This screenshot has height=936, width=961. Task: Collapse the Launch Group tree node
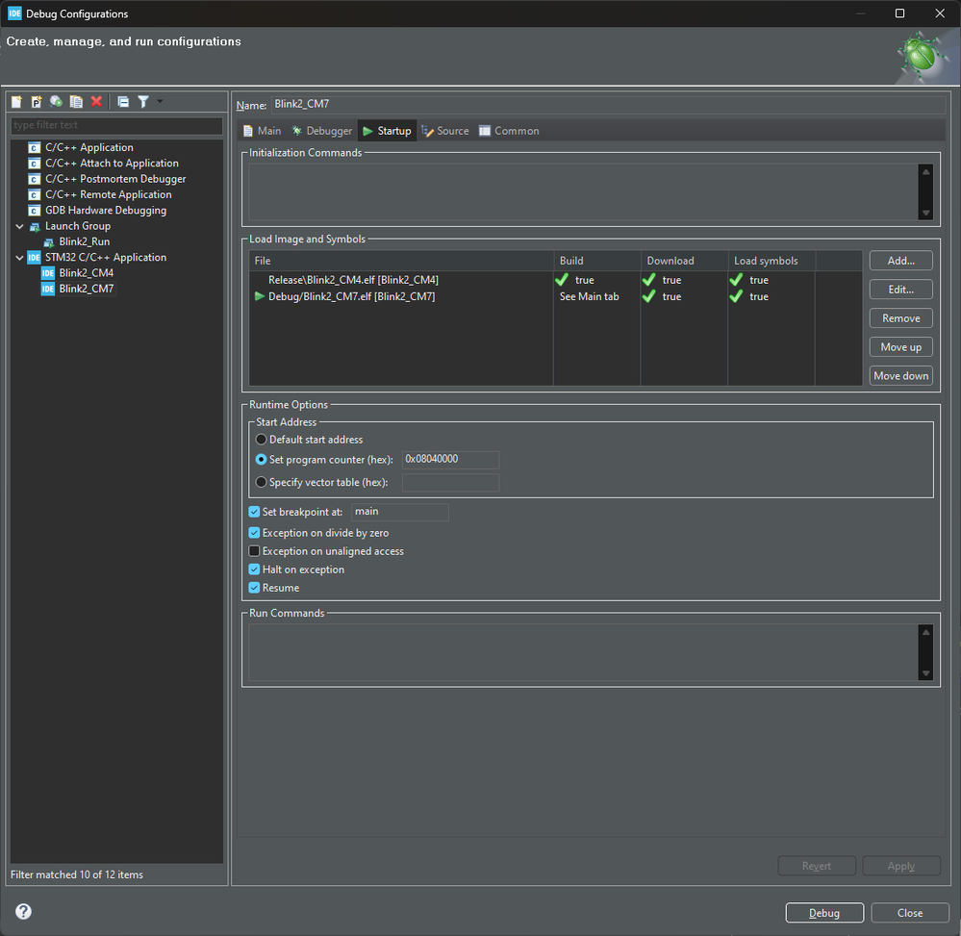pyautogui.click(x=19, y=226)
